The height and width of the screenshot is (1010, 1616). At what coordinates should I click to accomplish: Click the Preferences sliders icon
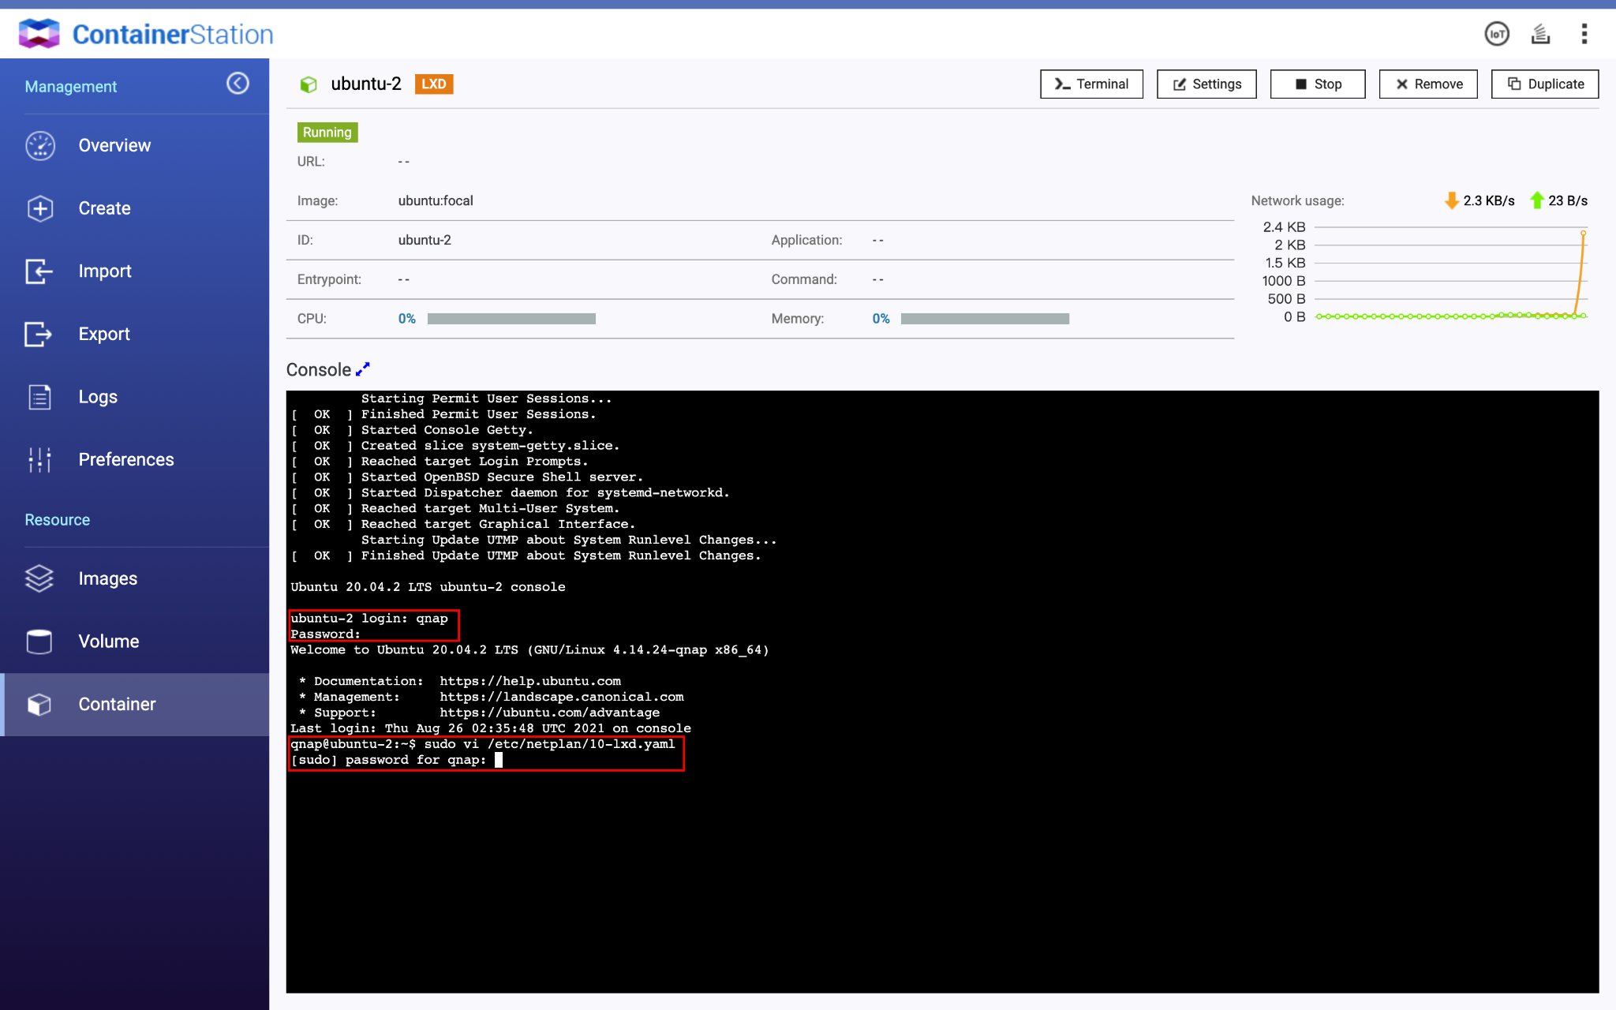[x=39, y=460]
